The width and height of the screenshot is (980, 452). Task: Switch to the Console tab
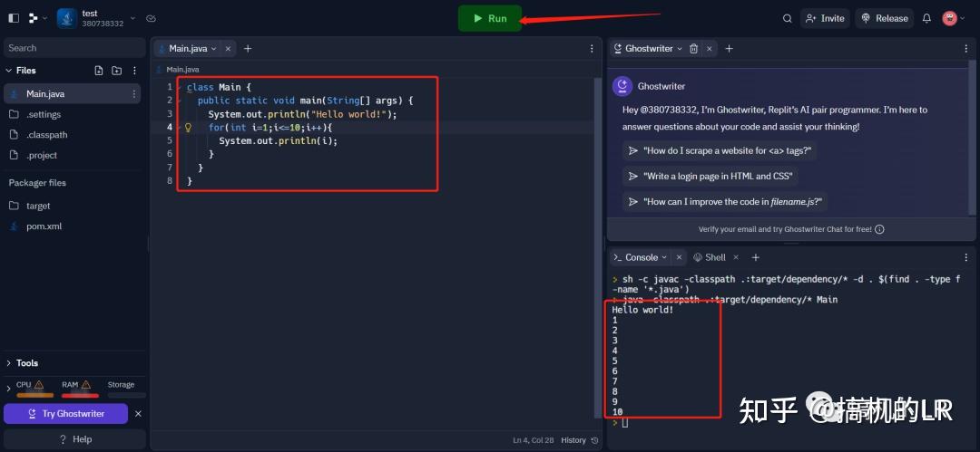(x=641, y=257)
